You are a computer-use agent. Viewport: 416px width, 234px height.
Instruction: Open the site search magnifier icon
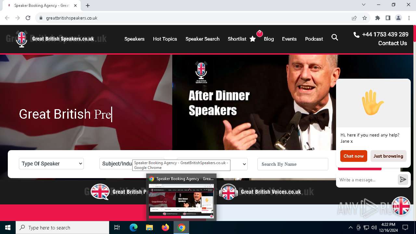pyautogui.click(x=335, y=38)
